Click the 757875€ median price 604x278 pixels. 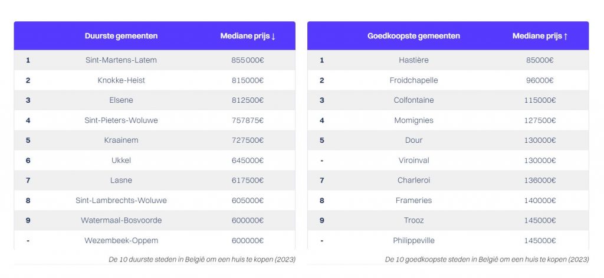(x=248, y=120)
